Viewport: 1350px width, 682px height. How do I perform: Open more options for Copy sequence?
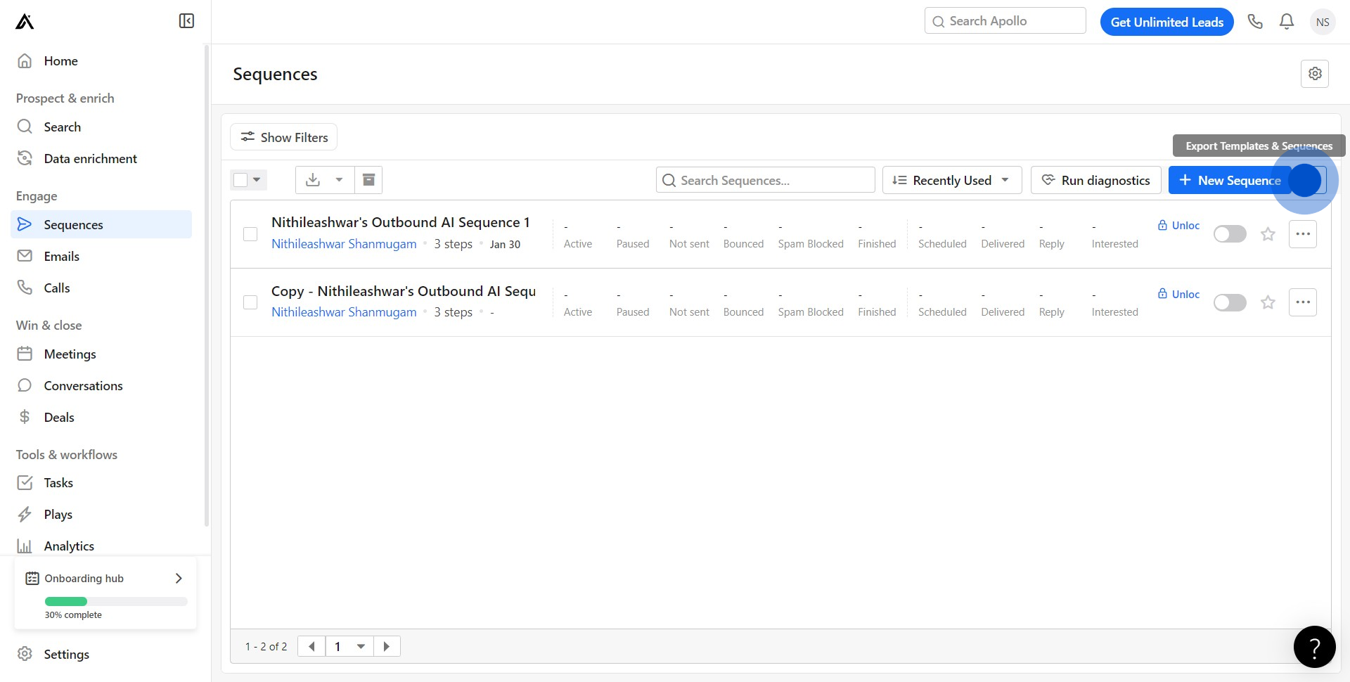tap(1303, 302)
